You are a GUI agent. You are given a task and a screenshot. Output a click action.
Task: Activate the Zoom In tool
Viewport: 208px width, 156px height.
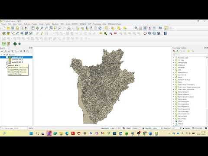[42, 28]
